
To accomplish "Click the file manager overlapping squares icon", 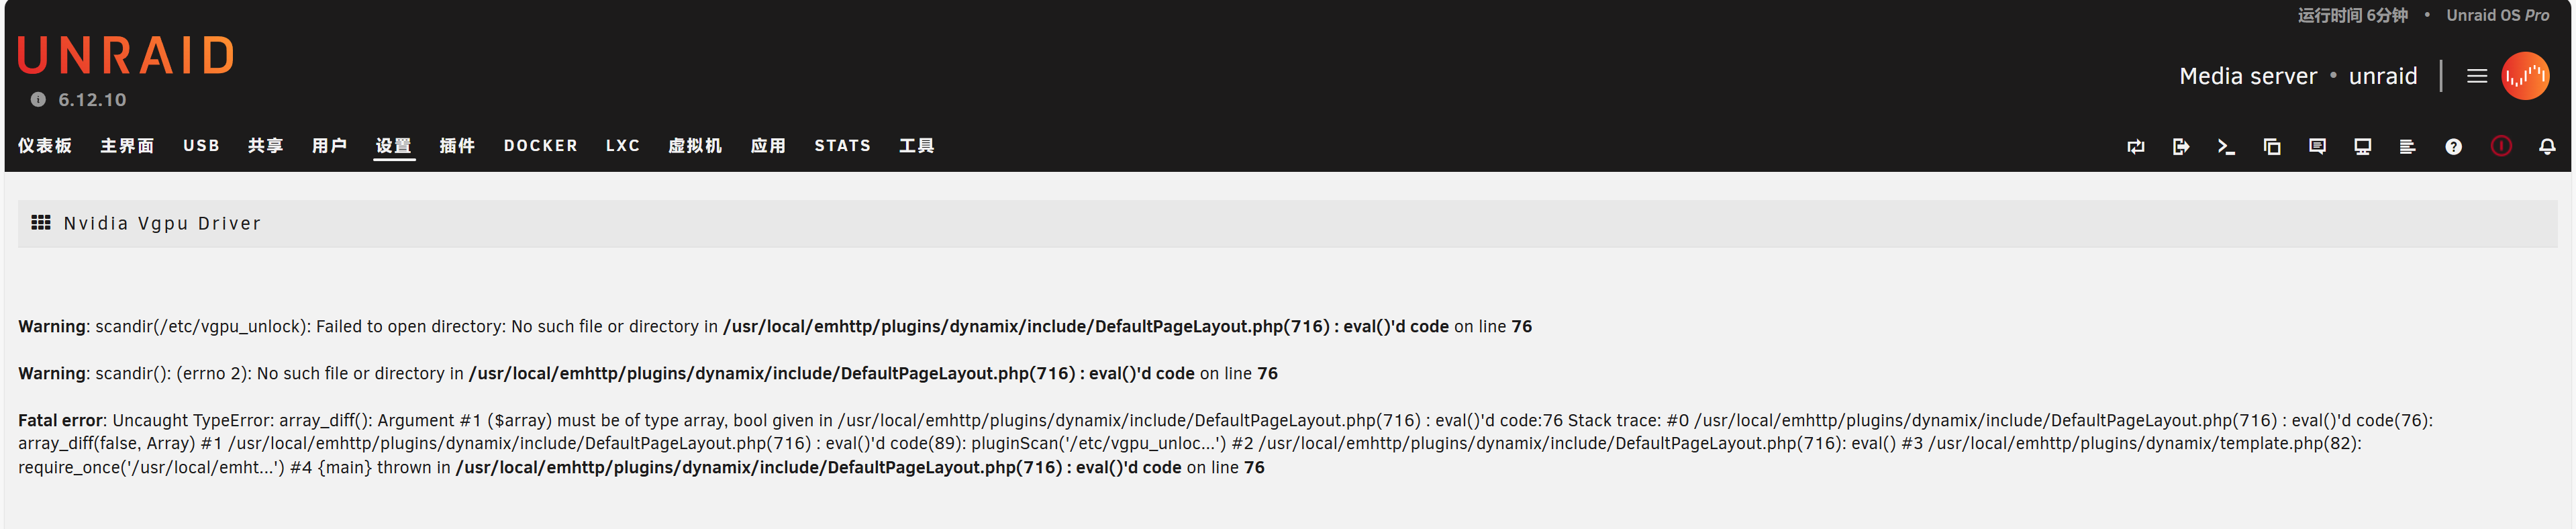I will [x=2272, y=147].
